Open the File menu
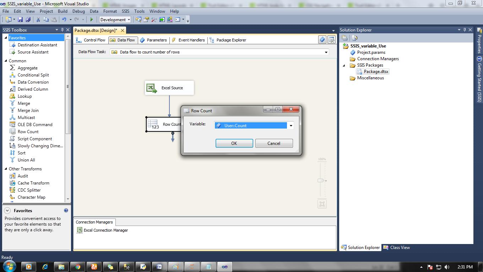Image resolution: width=483 pixels, height=272 pixels. pos(6,11)
